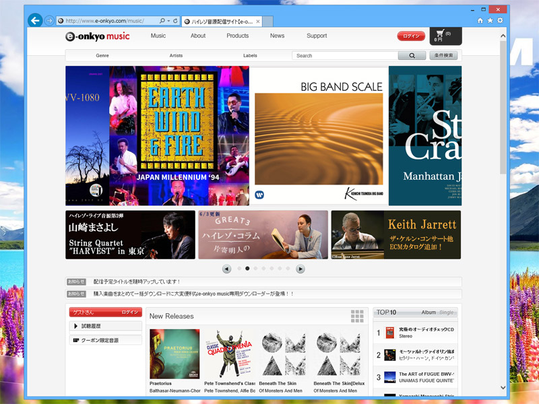
Task: Switch New Releases to grid view icon
Action: click(x=357, y=316)
